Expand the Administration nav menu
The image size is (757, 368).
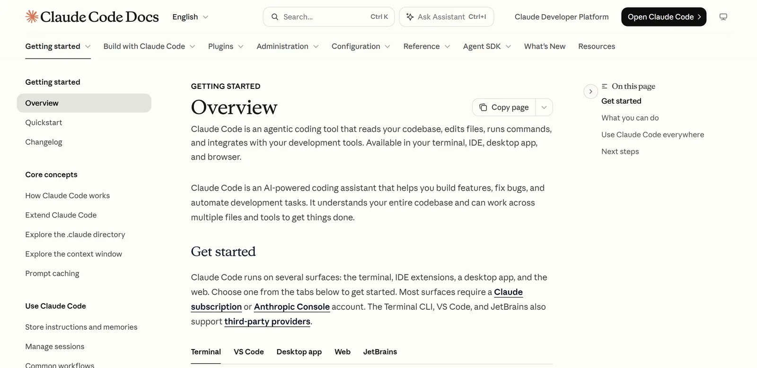click(288, 46)
